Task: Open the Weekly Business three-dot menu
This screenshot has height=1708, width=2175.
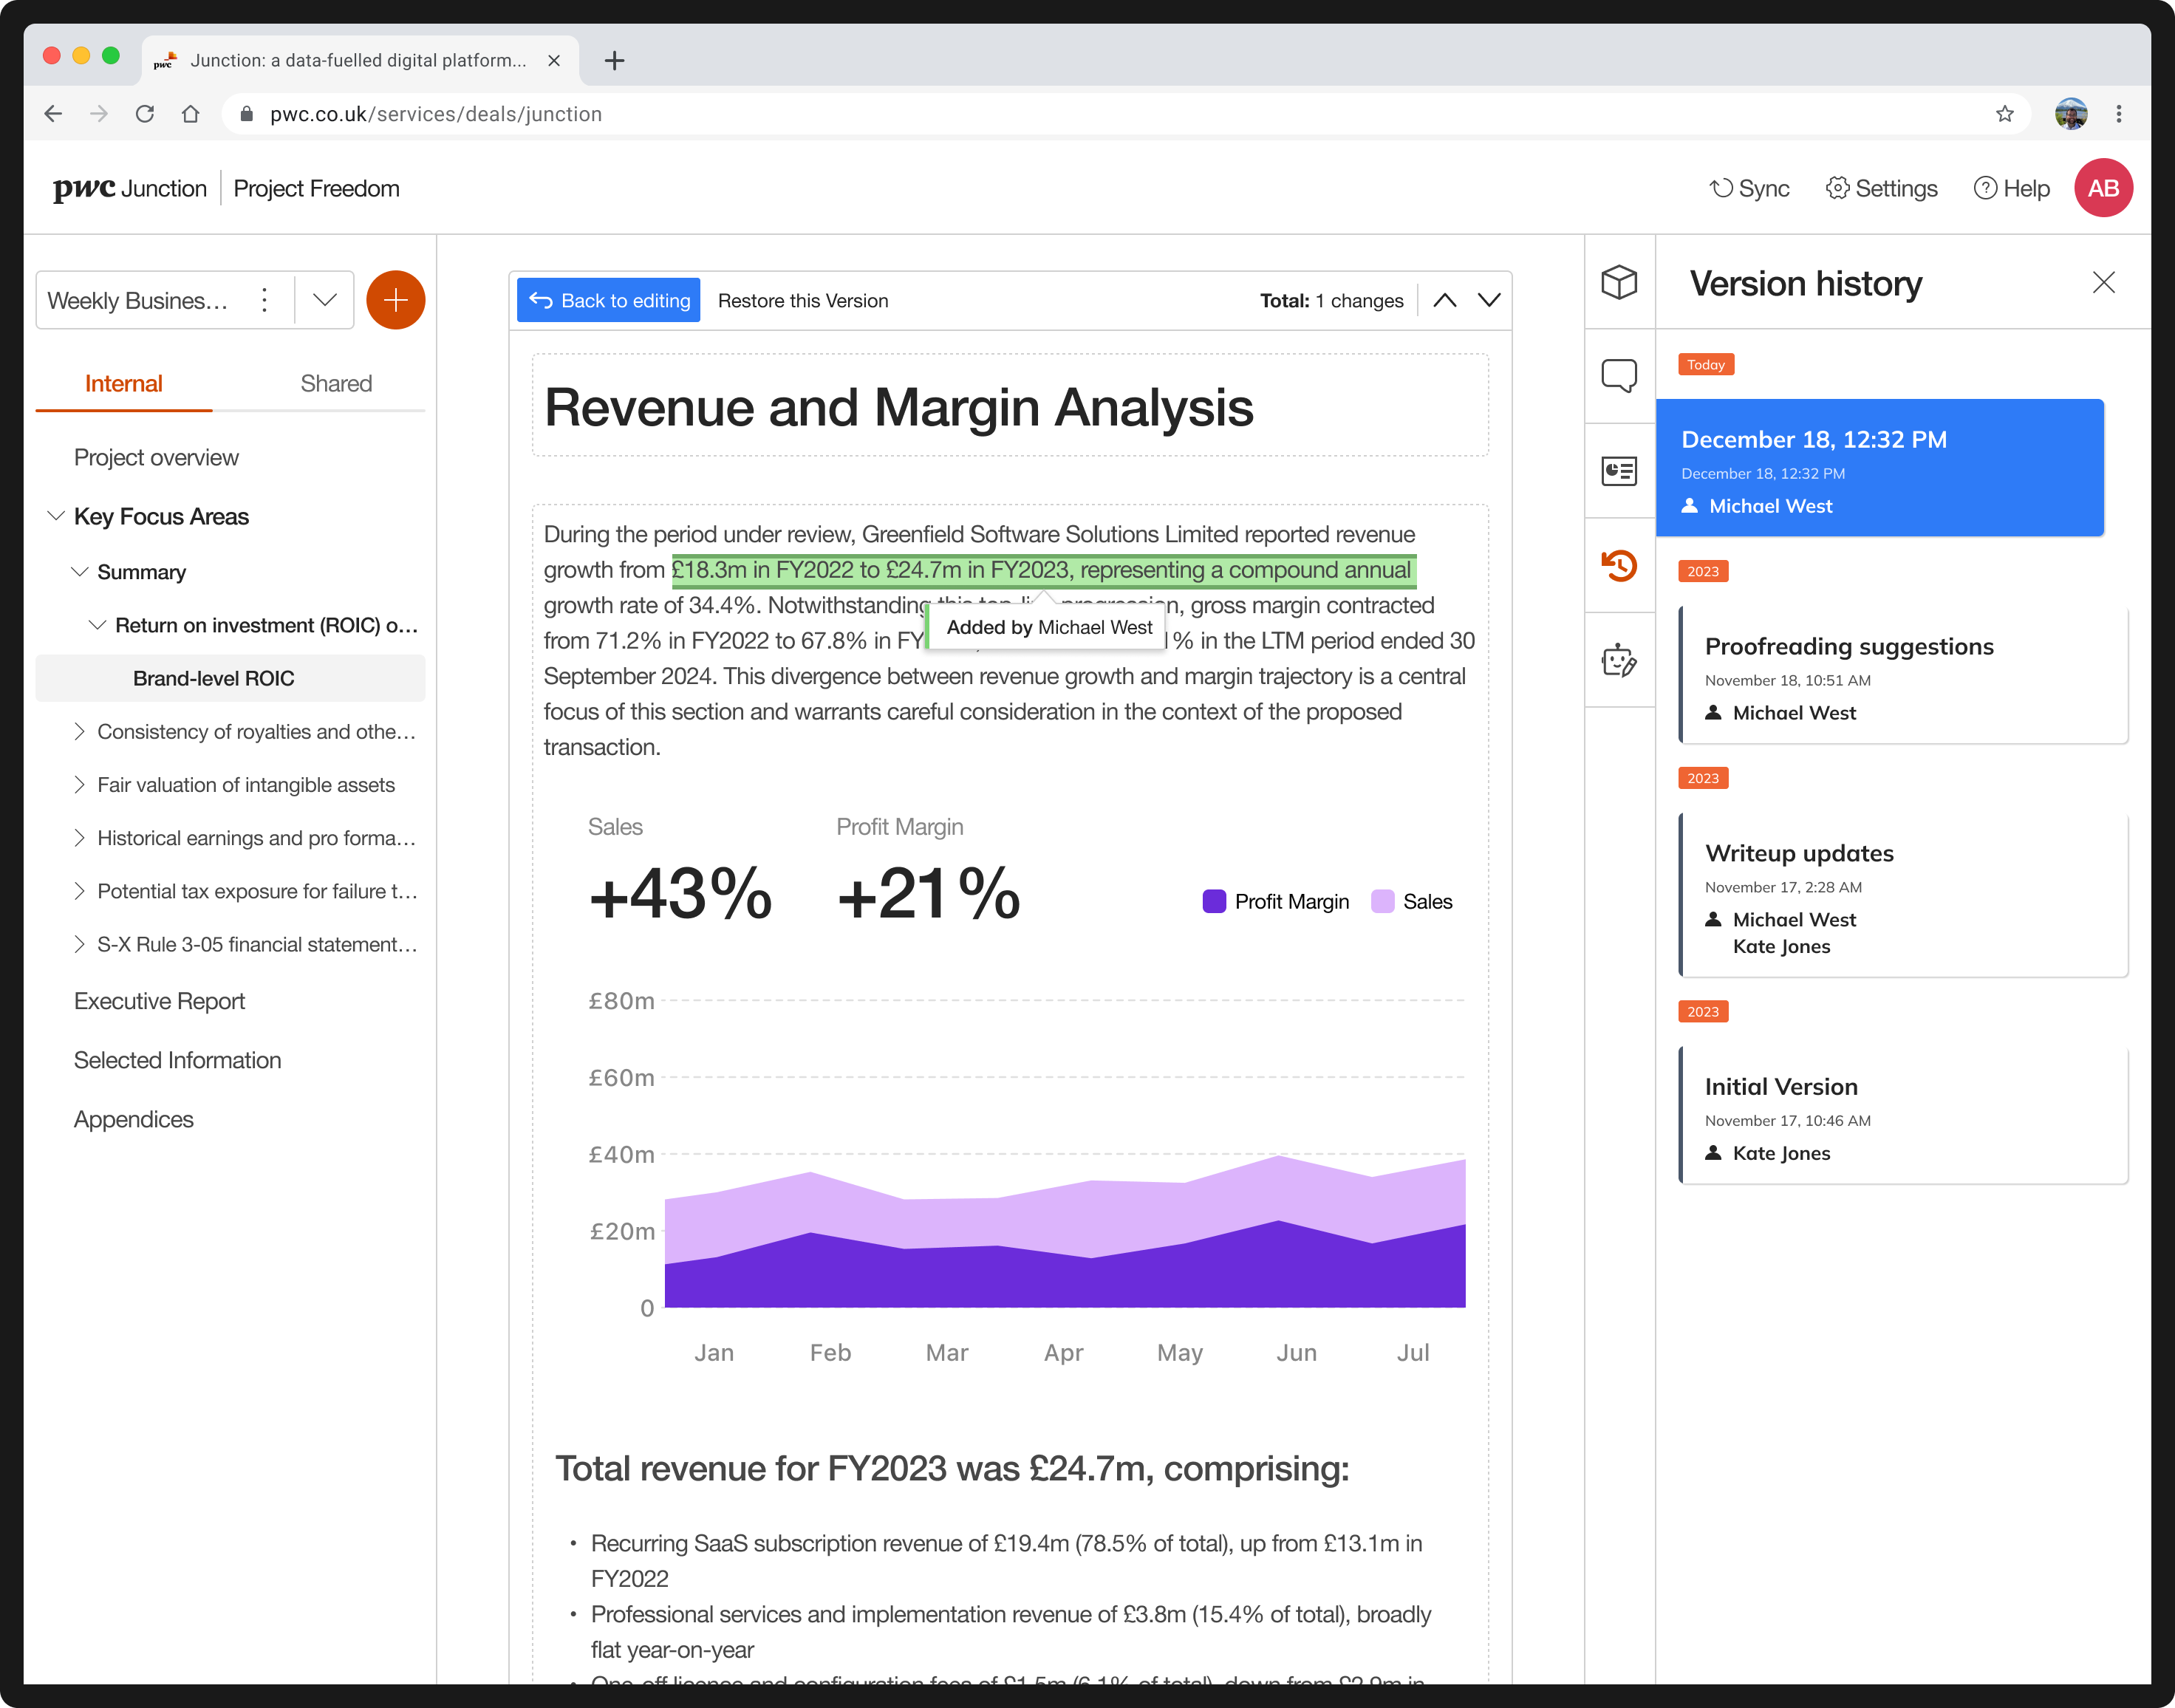Action: (264, 300)
